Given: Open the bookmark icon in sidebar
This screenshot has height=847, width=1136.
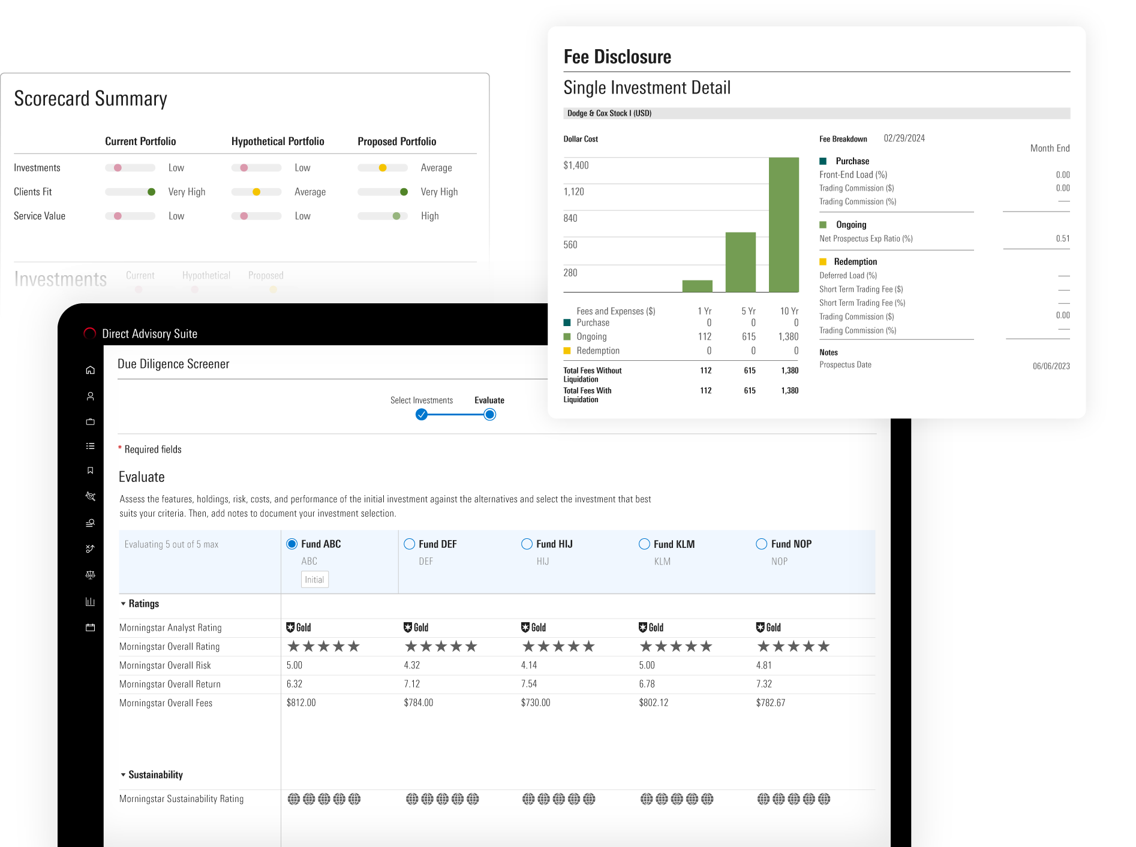Looking at the screenshot, I should pos(90,471).
